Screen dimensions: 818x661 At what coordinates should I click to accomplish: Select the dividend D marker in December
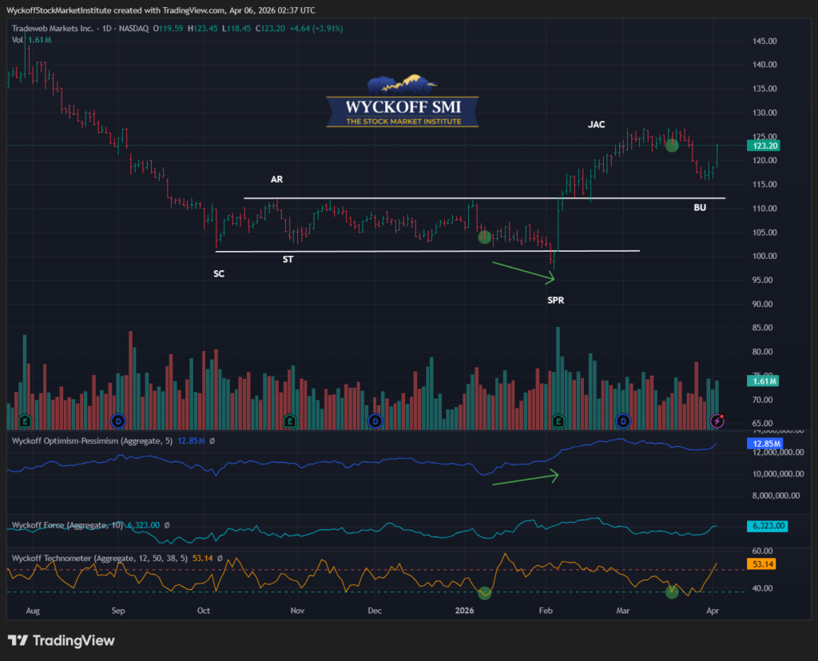[x=375, y=420]
